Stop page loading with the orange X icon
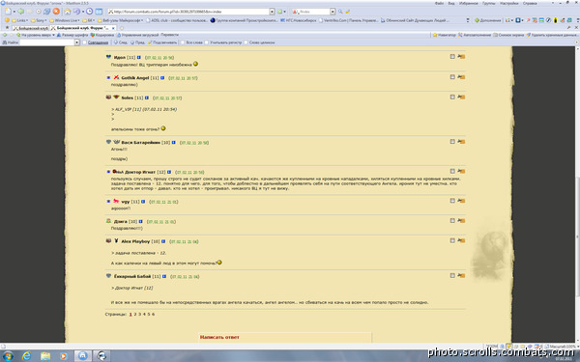Viewport: 580px width, 362px height. coord(56,12)
